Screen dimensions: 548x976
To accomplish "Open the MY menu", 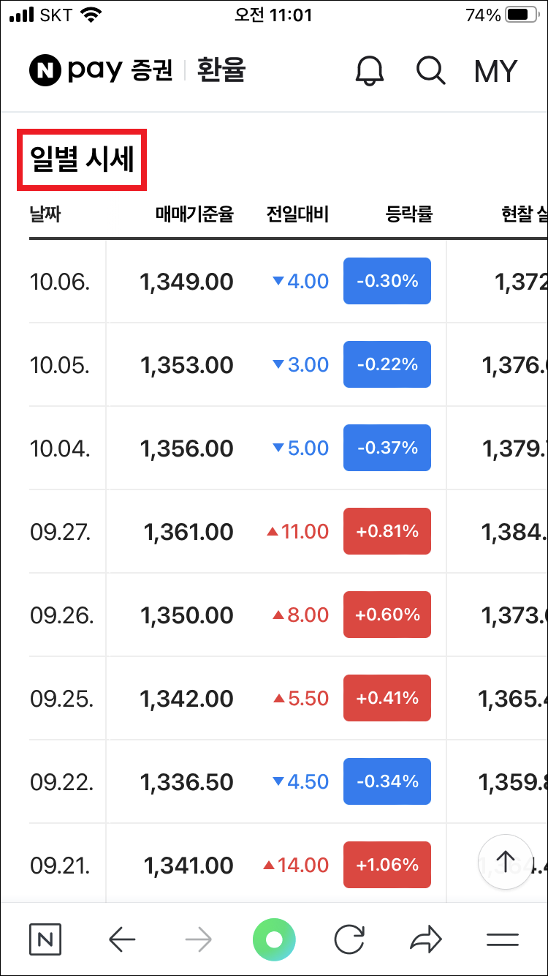I will (x=495, y=71).
